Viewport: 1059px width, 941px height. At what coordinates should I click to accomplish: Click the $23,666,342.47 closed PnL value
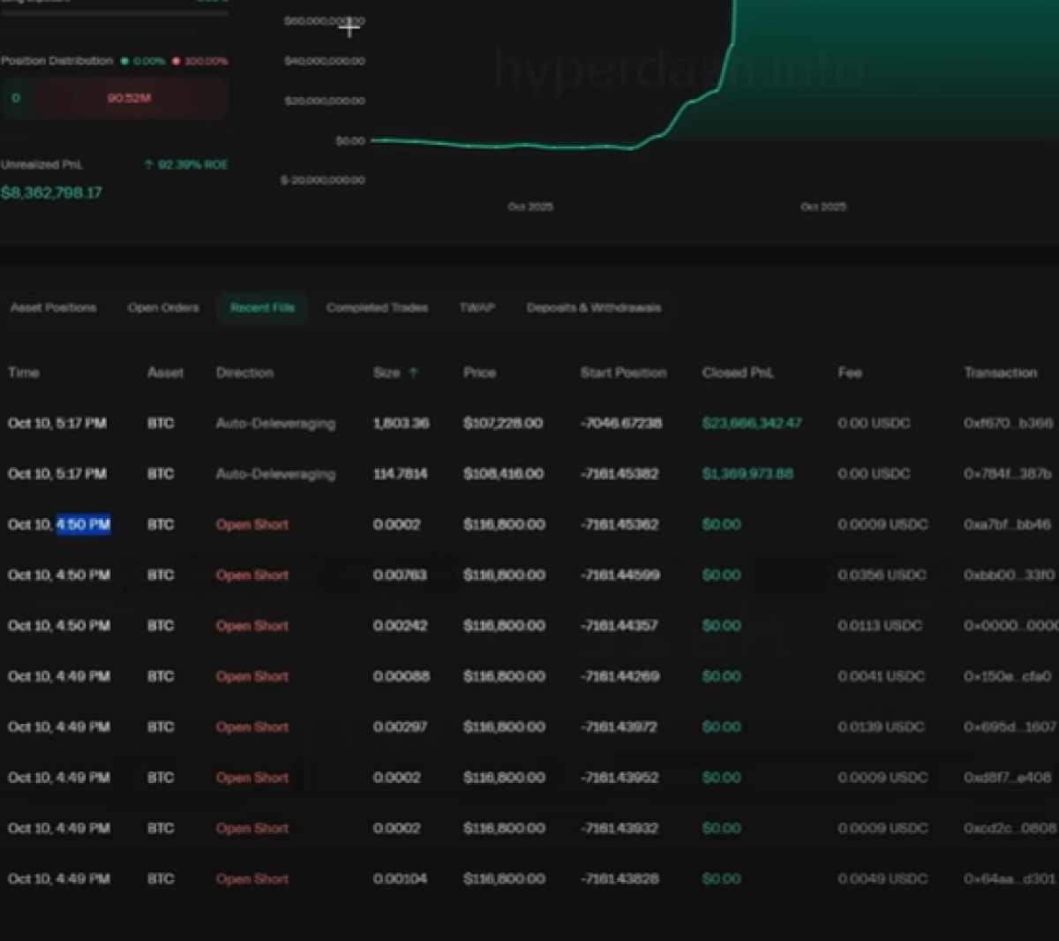click(752, 424)
